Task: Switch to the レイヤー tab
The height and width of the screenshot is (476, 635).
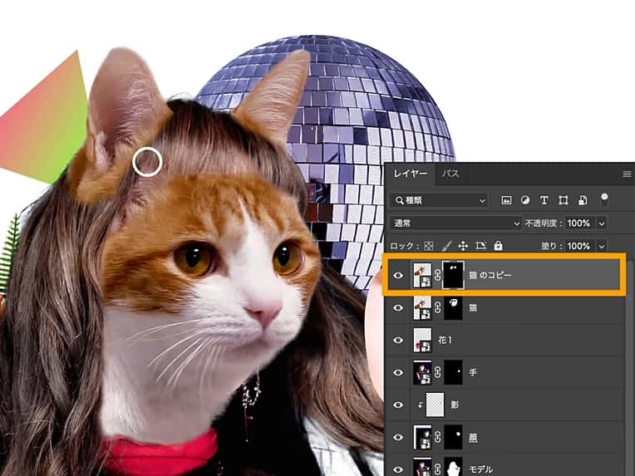Action: tap(411, 174)
